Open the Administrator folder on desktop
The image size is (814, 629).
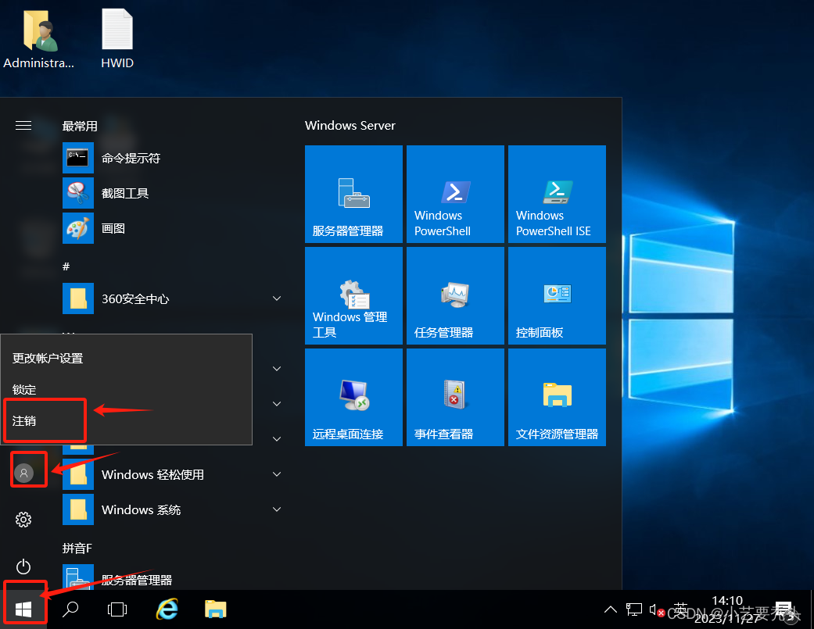[38, 39]
